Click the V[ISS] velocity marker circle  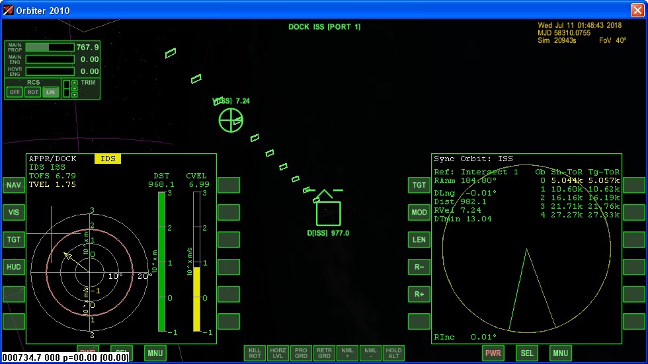click(231, 120)
